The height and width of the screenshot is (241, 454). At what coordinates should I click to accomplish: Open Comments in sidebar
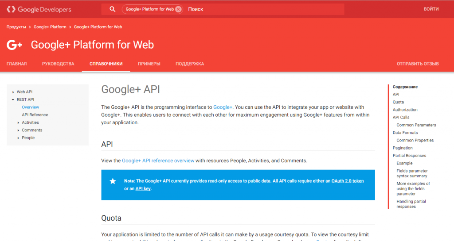(x=32, y=130)
